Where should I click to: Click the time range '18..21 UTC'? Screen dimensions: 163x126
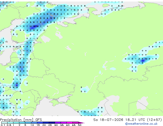[x=135, y=120]
